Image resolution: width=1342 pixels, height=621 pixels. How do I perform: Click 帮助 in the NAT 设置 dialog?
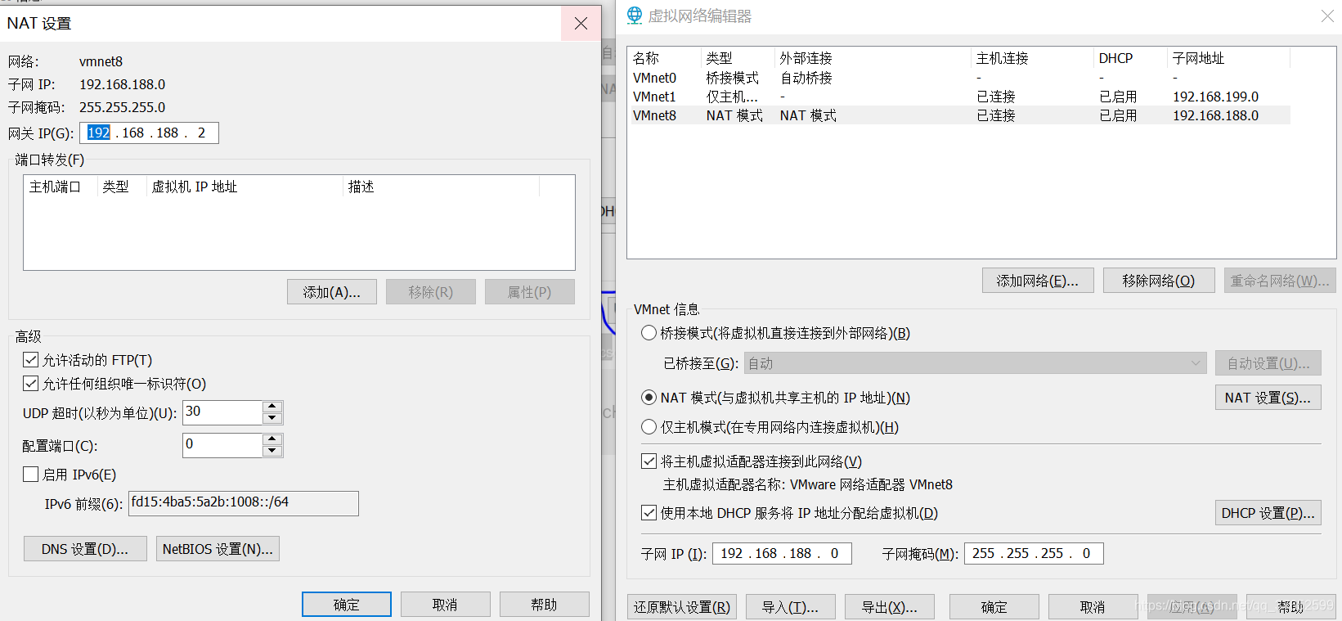[x=544, y=605]
